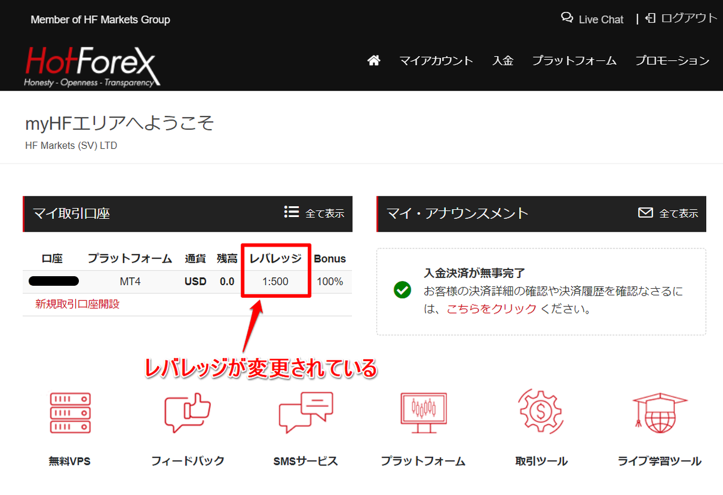Viewport: 723px width, 495px height.
Task: Open the プラットフォーム chart monitor icon
Action: point(423,412)
